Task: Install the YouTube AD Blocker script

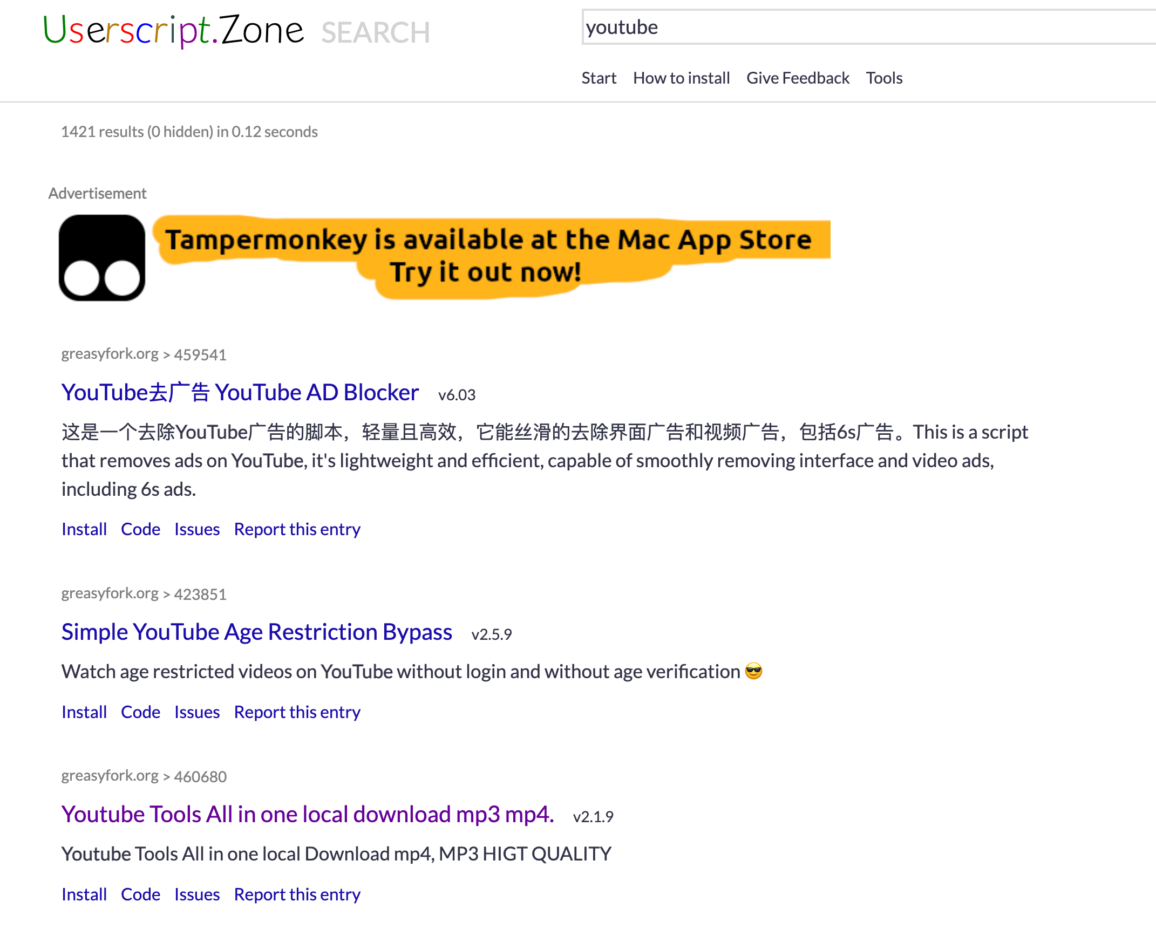Action: point(84,529)
